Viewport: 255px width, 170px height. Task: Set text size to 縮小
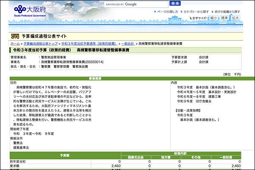click(213, 18)
